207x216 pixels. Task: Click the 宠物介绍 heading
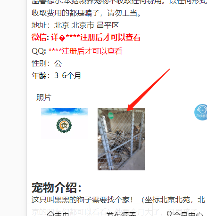coord(57,187)
